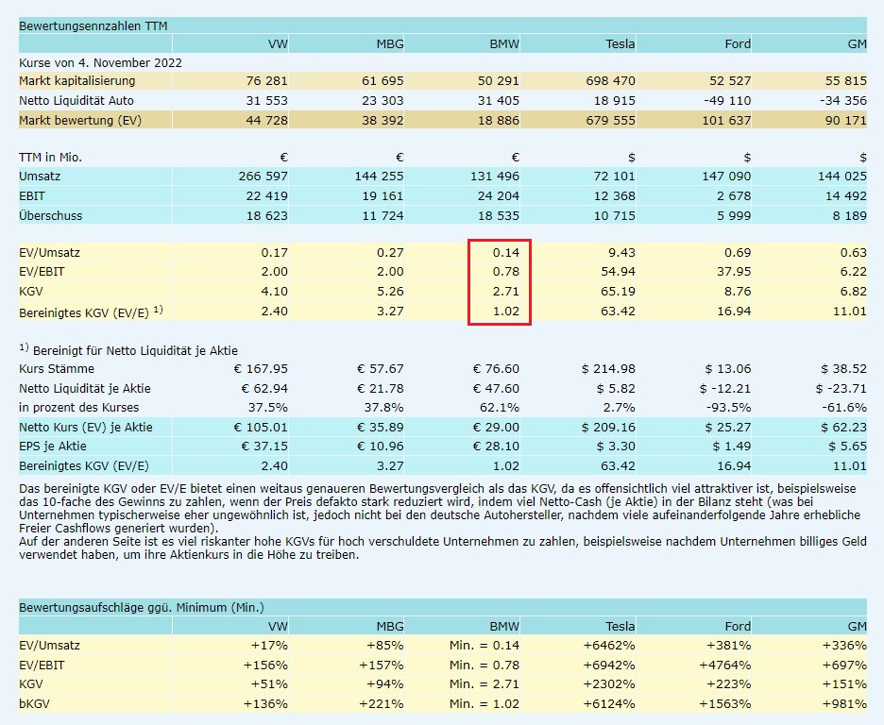Click the 'in prozent des Kurses' row label
The width and height of the screenshot is (884, 725).
pos(78,407)
